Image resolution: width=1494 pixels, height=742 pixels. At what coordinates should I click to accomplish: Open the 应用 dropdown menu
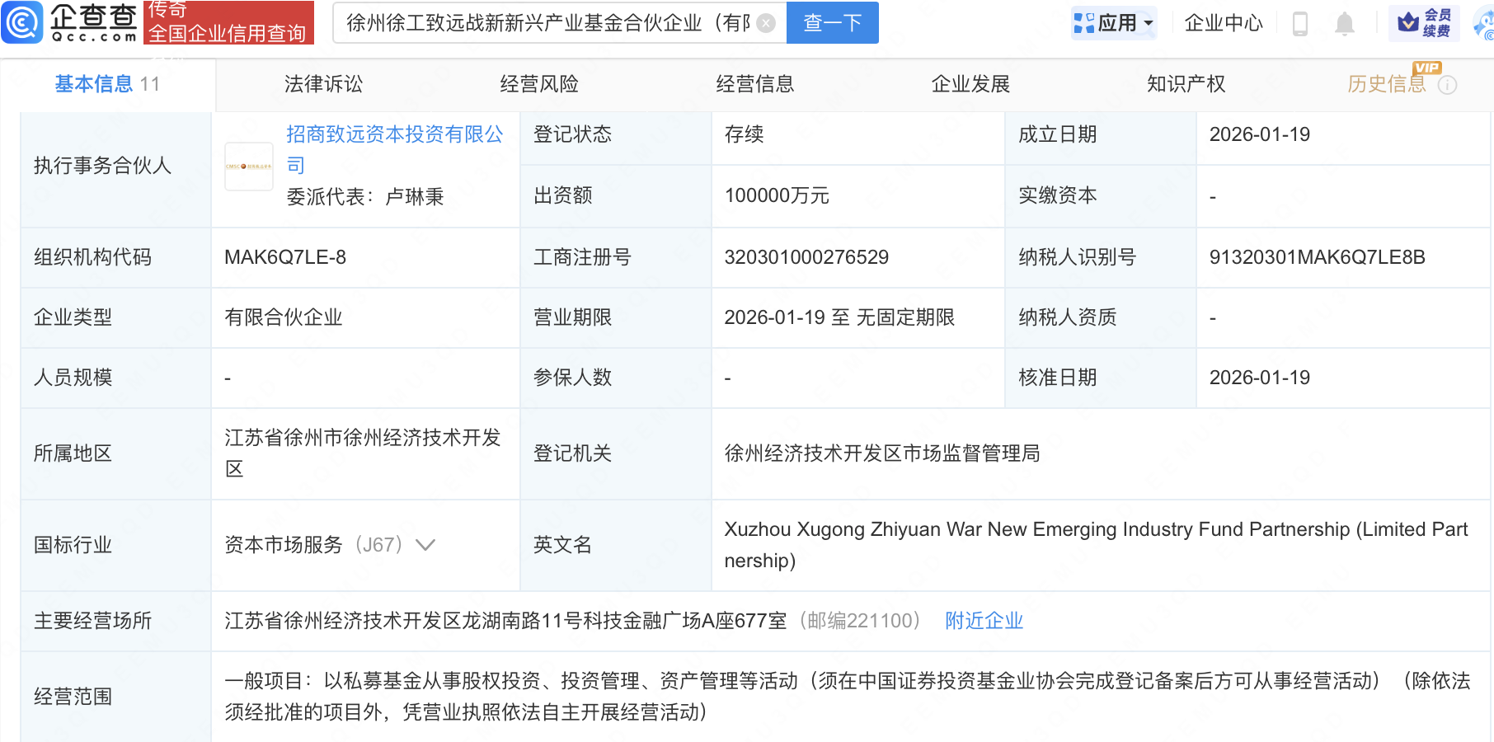point(1114,23)
